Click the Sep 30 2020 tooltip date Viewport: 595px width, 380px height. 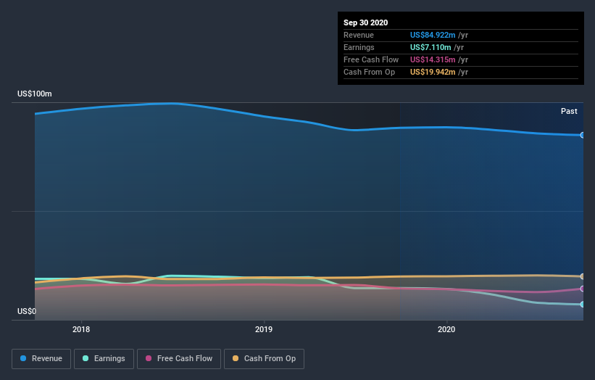pyautogui.click(x=365, y=22)
